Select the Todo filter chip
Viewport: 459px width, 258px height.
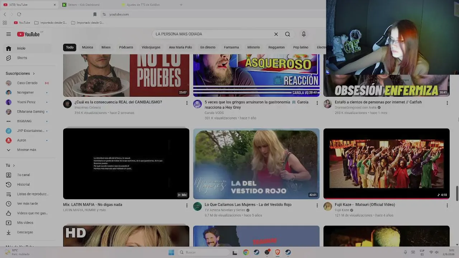70,47
